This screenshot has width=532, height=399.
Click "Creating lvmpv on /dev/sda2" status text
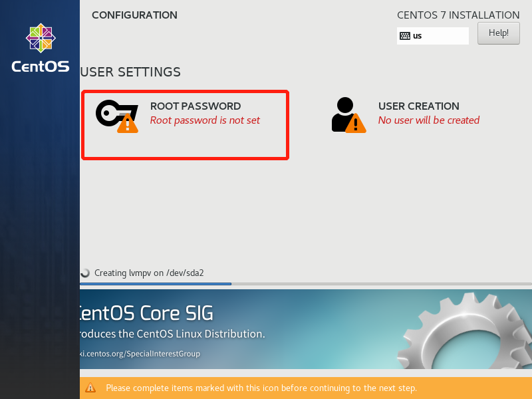[x=149, y=273]
